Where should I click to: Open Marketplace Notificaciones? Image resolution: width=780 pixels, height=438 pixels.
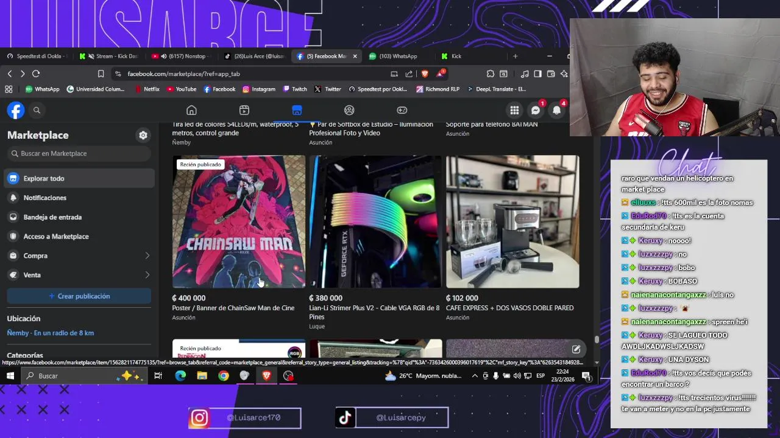click(x=79, y=198)
